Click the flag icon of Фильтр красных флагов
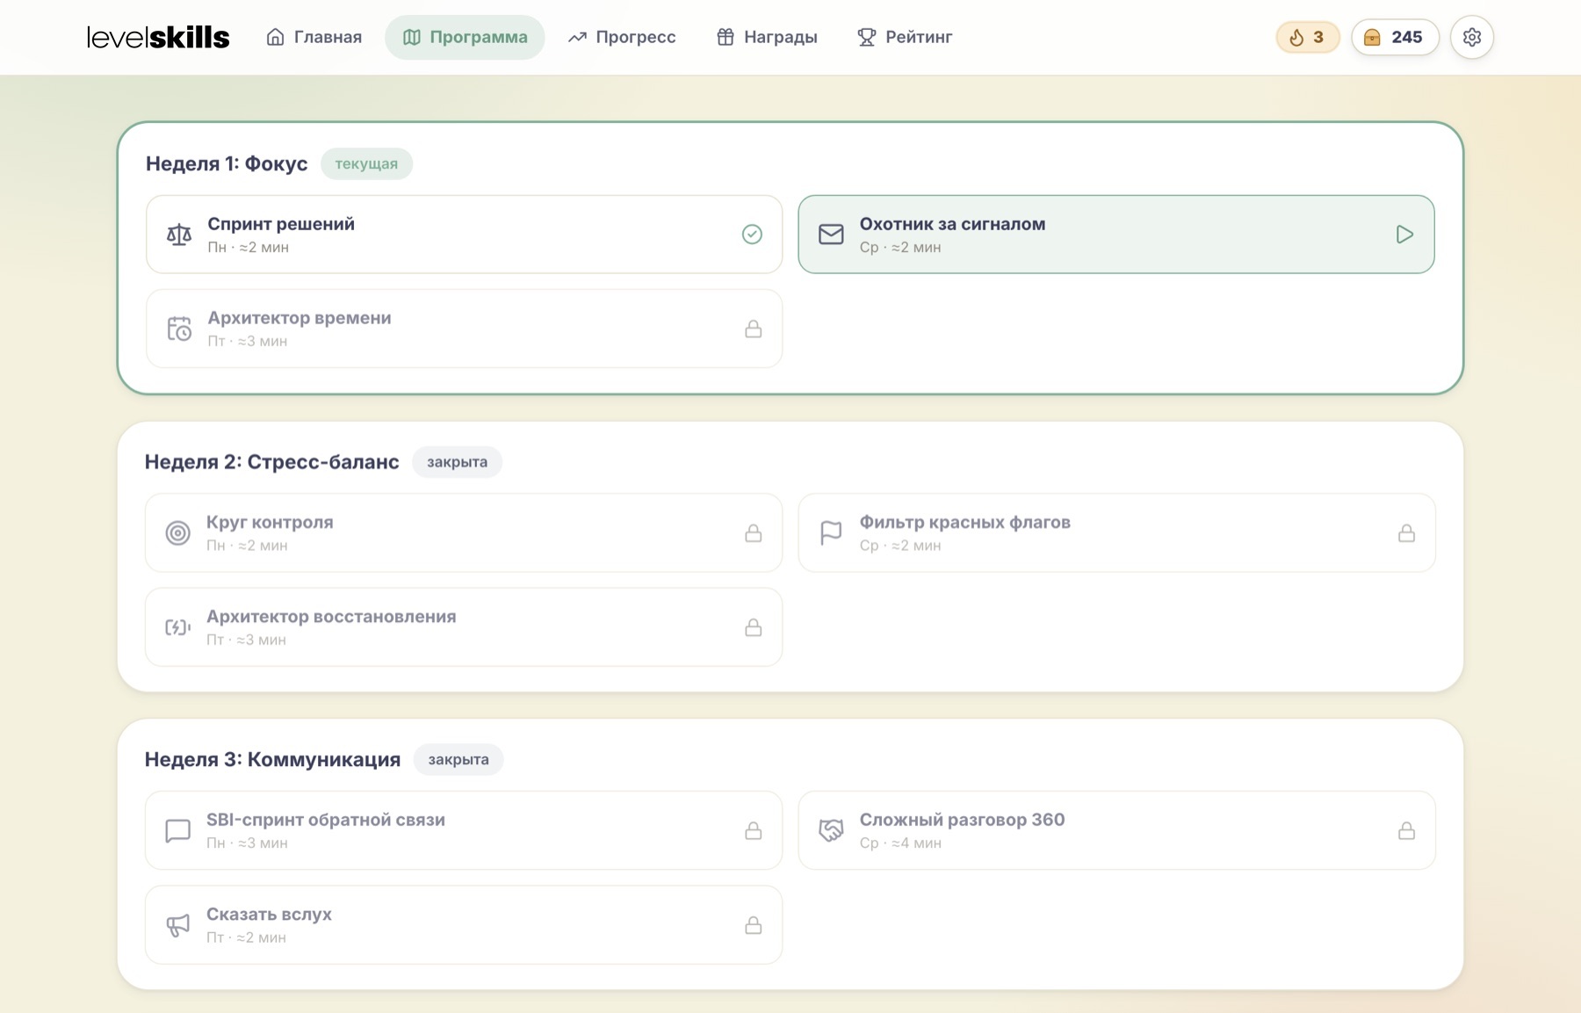The height and width of the screenshot is (1013, 1581). [831, 533]
